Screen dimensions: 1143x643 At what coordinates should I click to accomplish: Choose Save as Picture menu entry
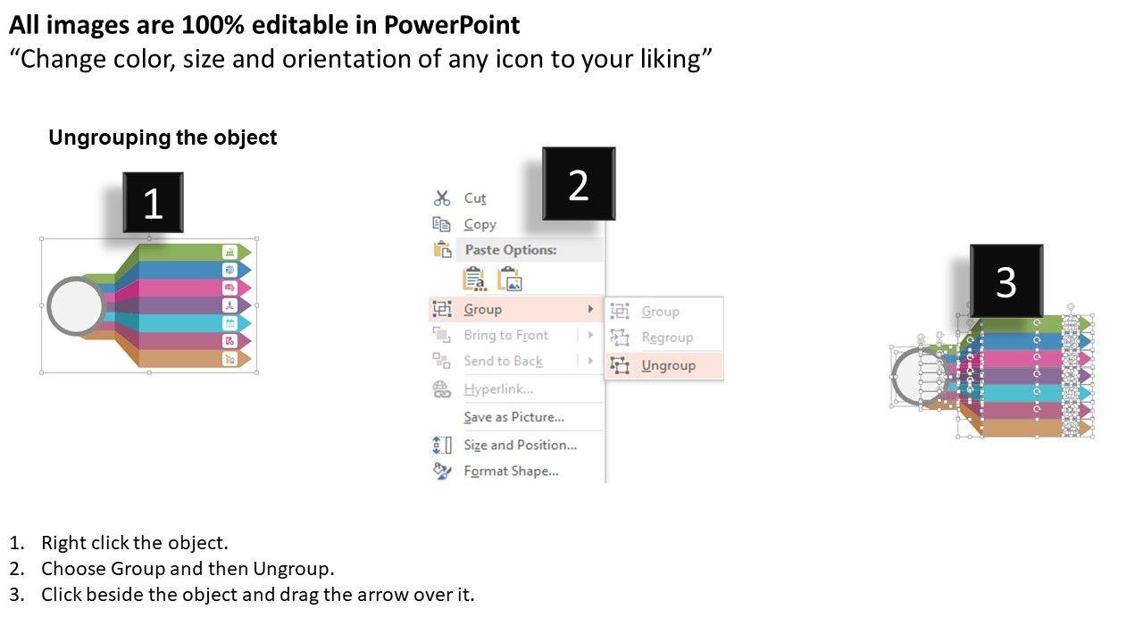click(513, 417)
